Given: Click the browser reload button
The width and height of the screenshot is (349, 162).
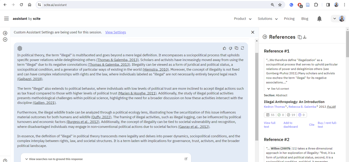Looking at the screenshot, I should tap(21, 5).
